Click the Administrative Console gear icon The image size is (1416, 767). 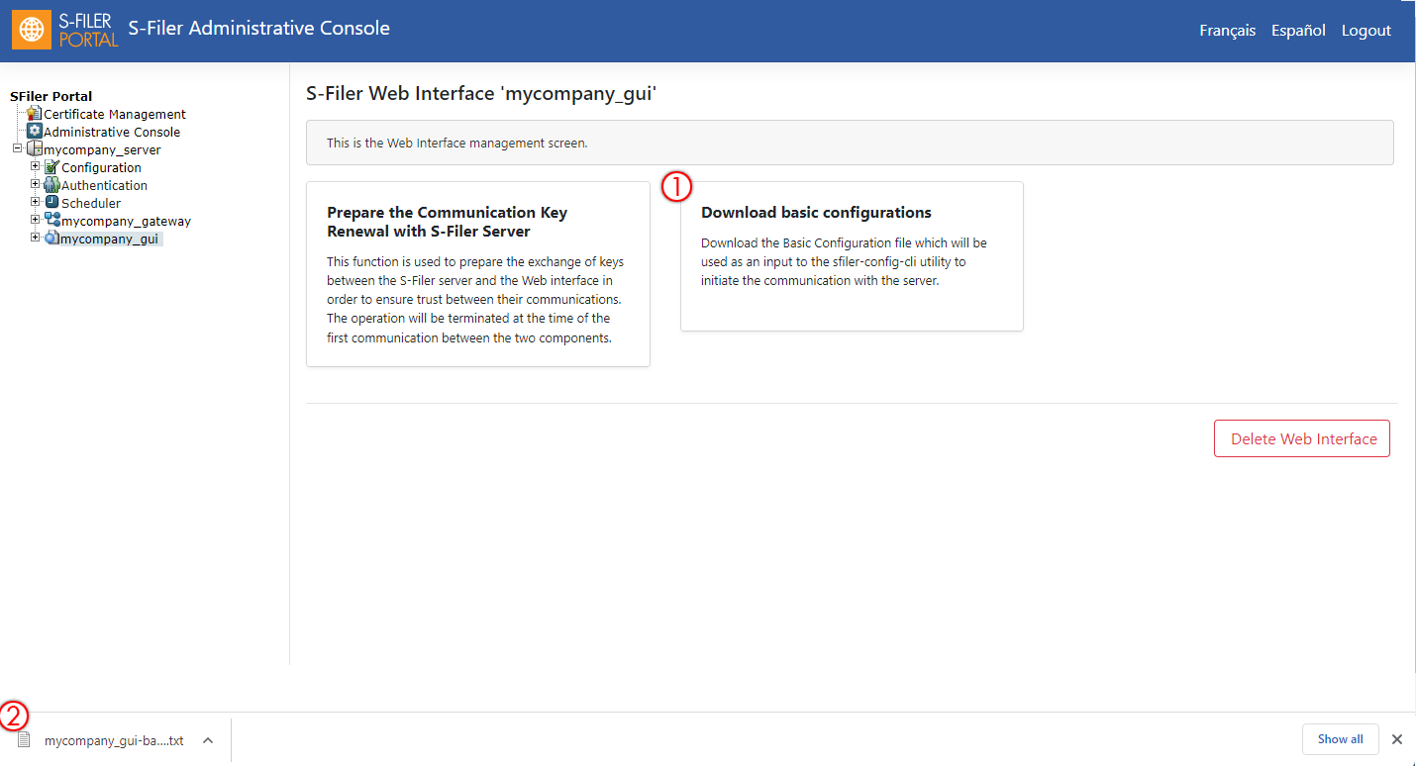tap(35, 131)
